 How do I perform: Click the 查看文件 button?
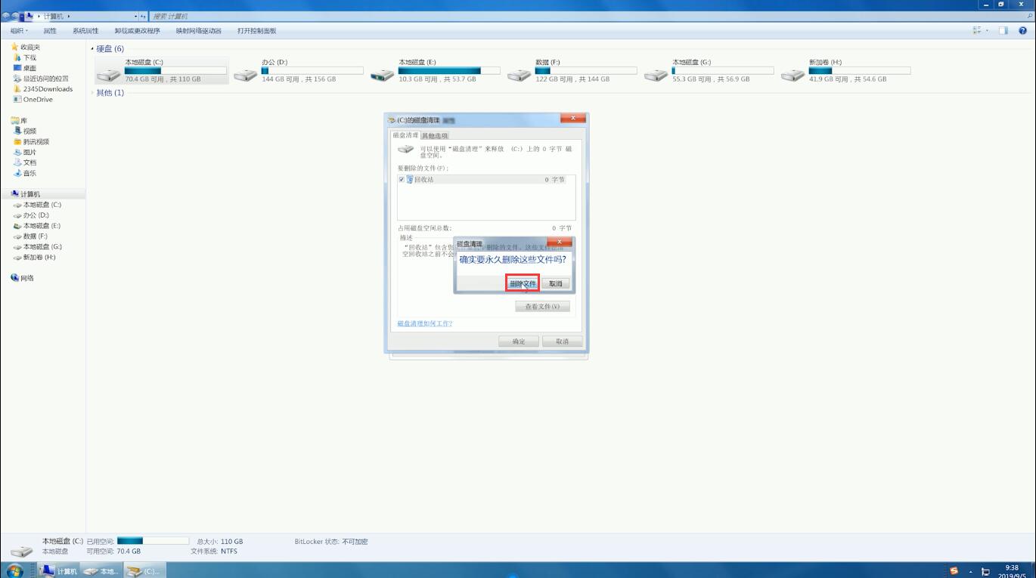coord(542,307)
